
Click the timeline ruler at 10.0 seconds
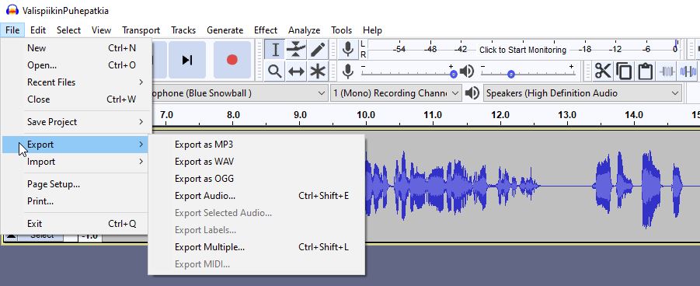coord(366,115)
